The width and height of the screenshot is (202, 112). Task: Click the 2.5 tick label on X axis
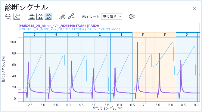tap(30, 105)
